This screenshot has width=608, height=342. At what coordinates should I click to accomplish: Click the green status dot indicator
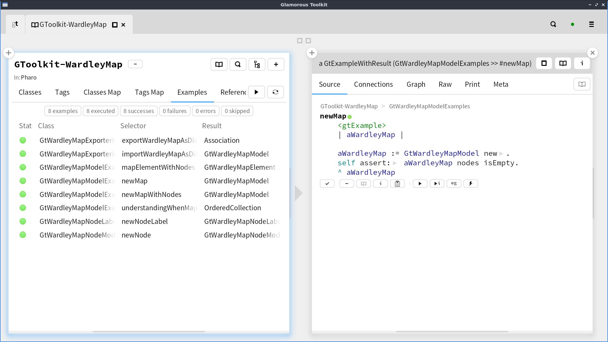coord(572,24)
